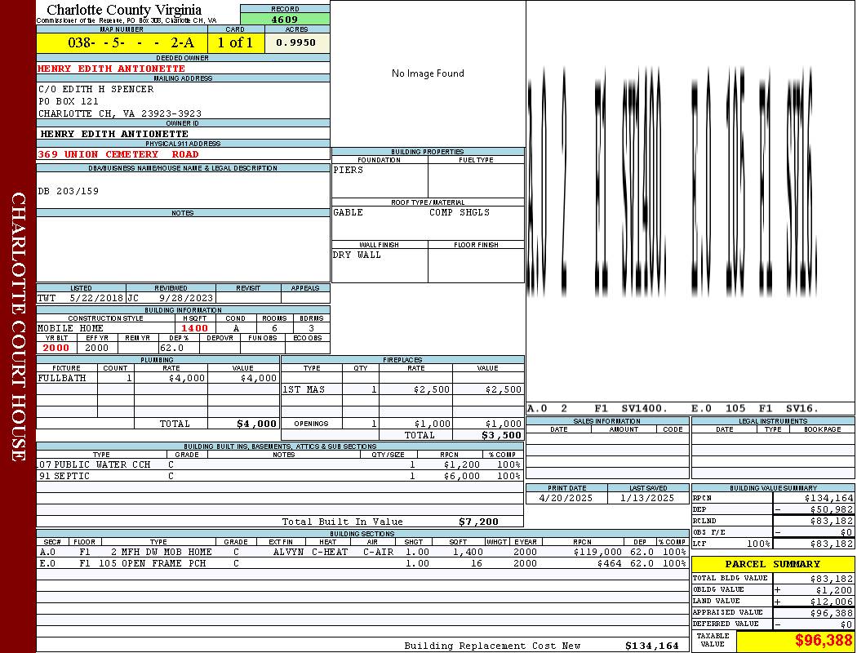This screenshot has height=653, width=857.
Task: Select septic RPCN value $6,000
Action: [461, 476]
